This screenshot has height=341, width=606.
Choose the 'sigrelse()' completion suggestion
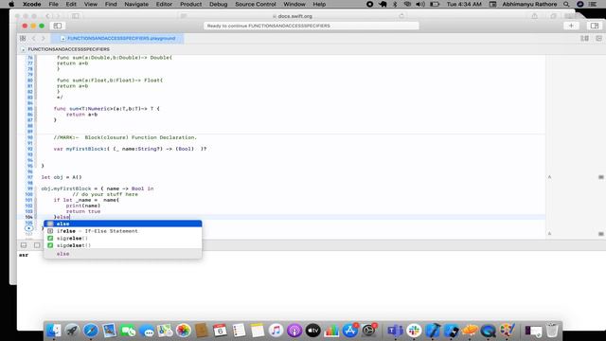click(x=123, y=238)
